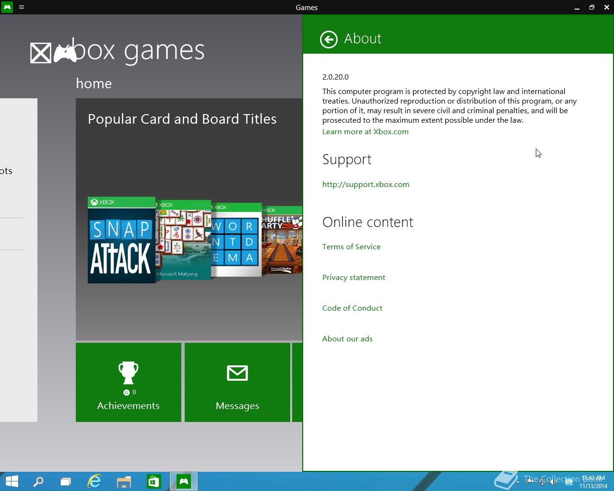Click the Achievements trophy icon
This screenshot has height=491, width=614.
pyautogui.click(x=128, y=373)
